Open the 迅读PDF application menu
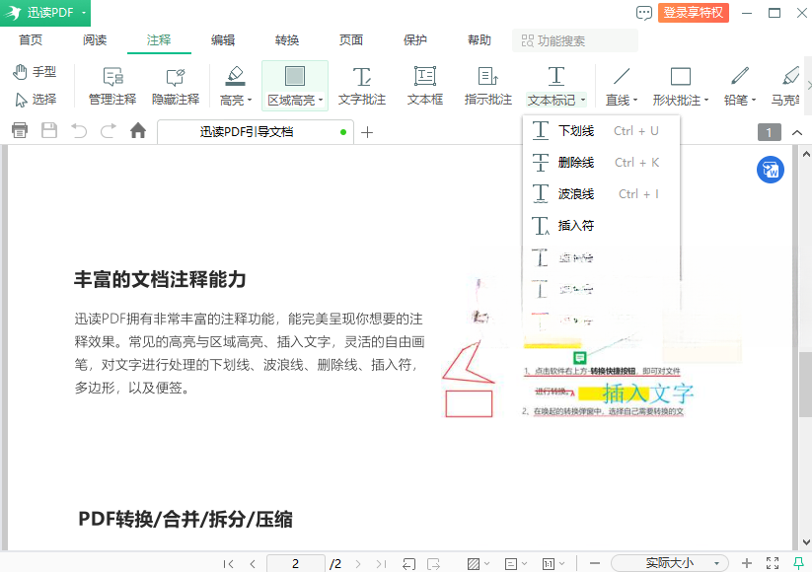Image resolution: width=812 pixels, height=572 pixels. [x=45, y=13]
